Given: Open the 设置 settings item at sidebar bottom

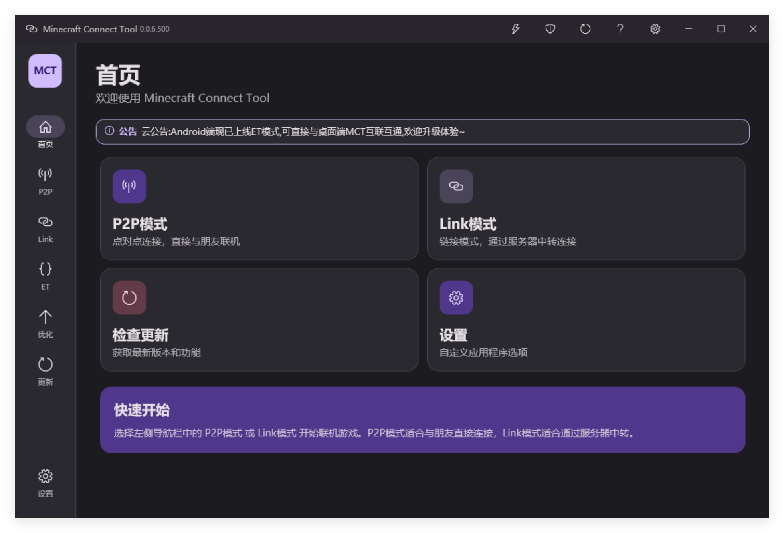Looking at the screenshot, I should (x=45, y=483).
